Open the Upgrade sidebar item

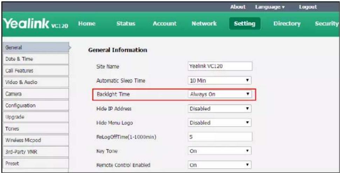coord(36,117)
